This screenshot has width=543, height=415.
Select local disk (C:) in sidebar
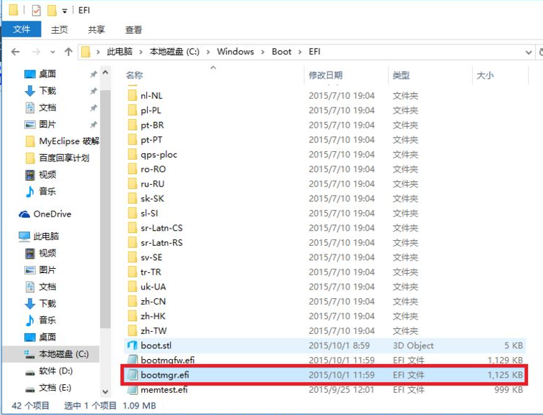pyautogui.click(x=63, y=354)
